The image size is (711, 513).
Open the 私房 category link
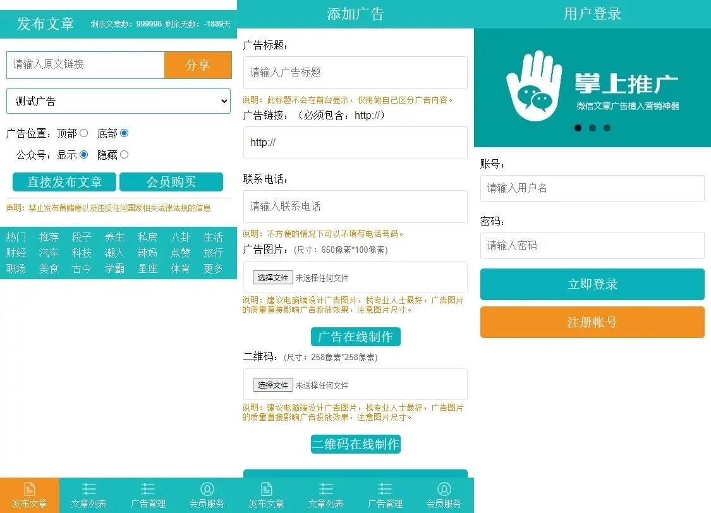coord(147,237)
